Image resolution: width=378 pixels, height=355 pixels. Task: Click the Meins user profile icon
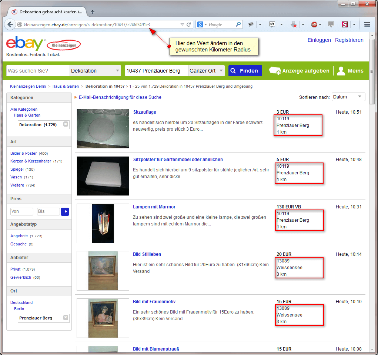[x=341, y=71]
